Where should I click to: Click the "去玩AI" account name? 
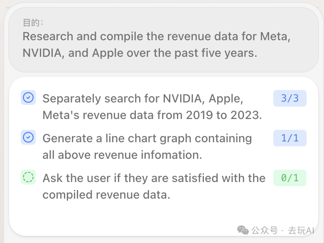pos(301,231)
